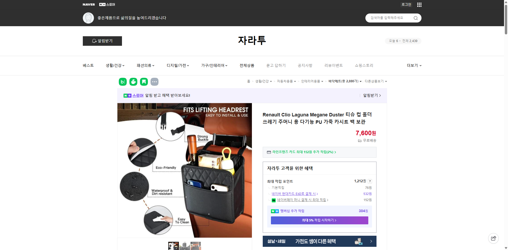The image size is (508, 250).
Task: Select the 전체상품 menu item
Action: 247,65
